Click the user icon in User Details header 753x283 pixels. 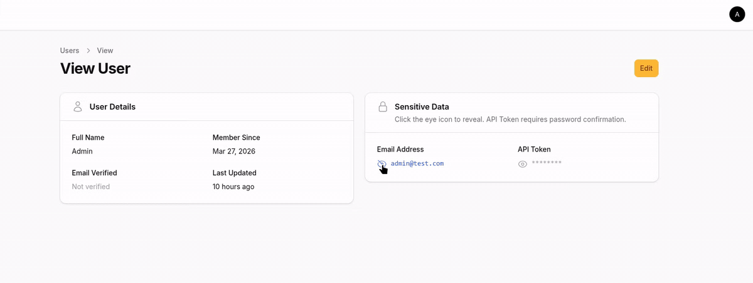tap(78, 107)
